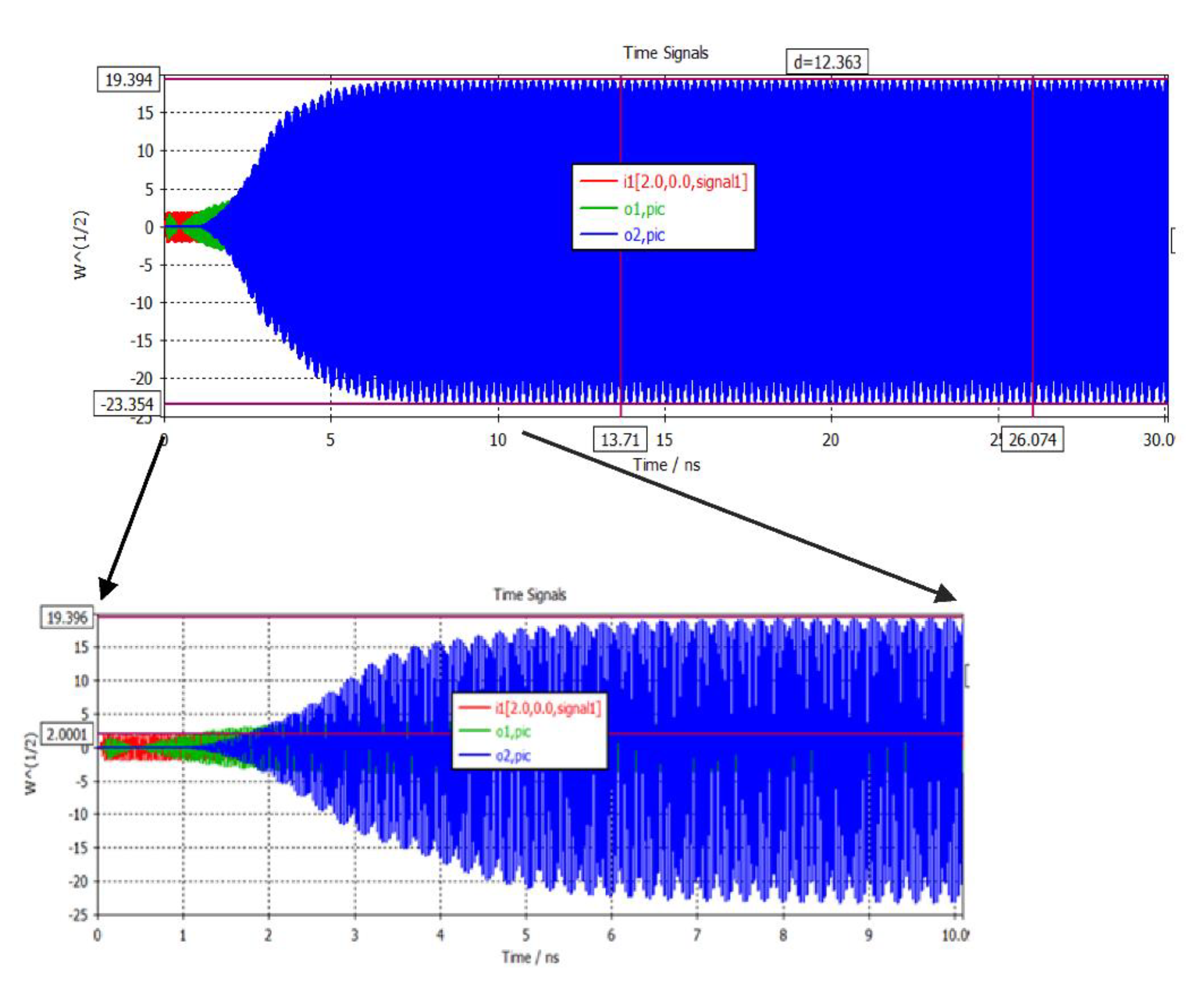Click the o1,pic entry in bottom plot legend

click(513, 732)
